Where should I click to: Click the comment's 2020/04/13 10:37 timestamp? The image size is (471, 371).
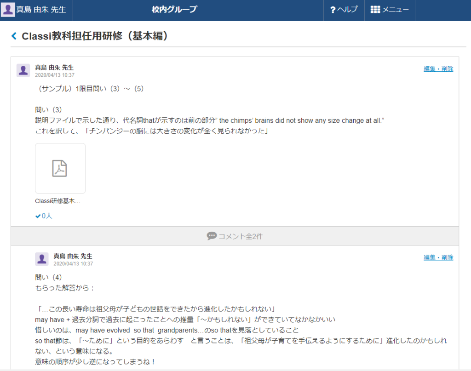[x=73, y=263]
